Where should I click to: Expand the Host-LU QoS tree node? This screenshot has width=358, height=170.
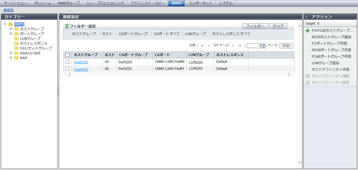[x=11, y=53]
